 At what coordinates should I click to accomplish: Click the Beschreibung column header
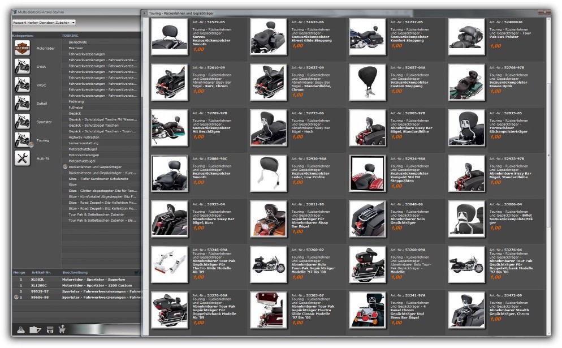tap(75, 272)
